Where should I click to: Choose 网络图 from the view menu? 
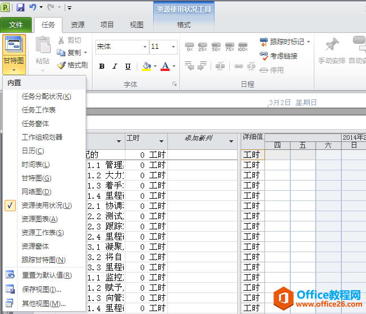[x=36, y=192]
